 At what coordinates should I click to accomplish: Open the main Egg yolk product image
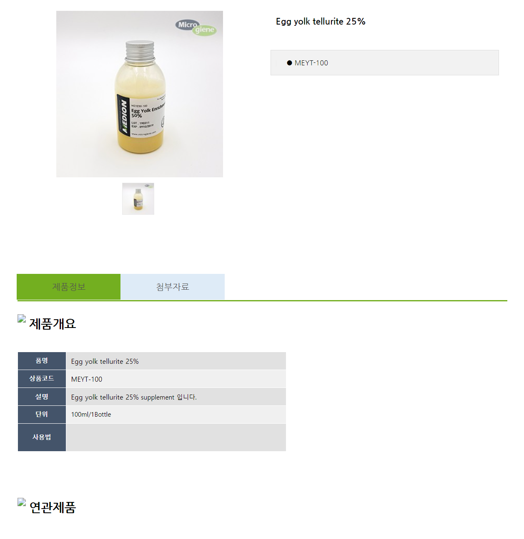click(x=140, y=94)
